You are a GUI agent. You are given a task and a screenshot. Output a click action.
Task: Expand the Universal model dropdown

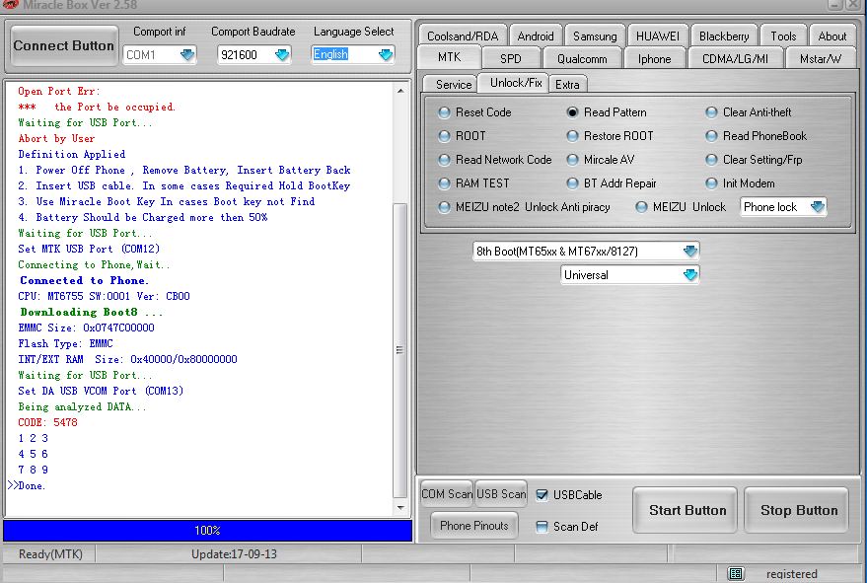[690, 275]
